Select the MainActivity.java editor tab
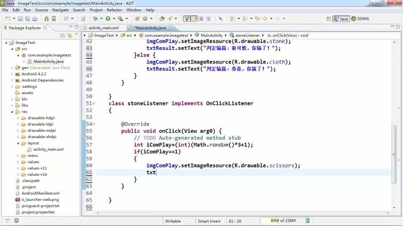This screenshot has height=226, width=403. pyautogui.click(x=150, y=28)
